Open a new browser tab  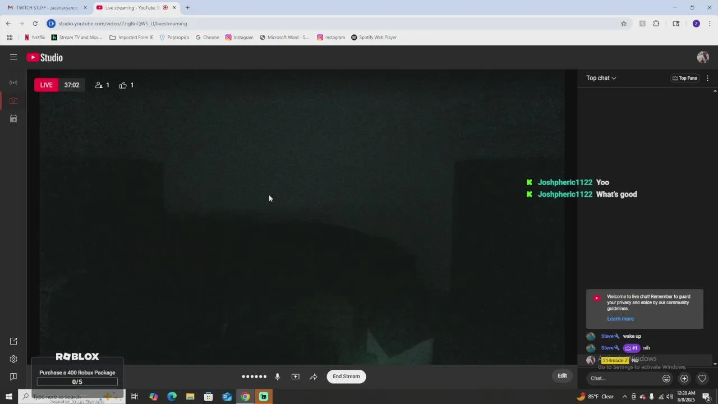point(187,8)
